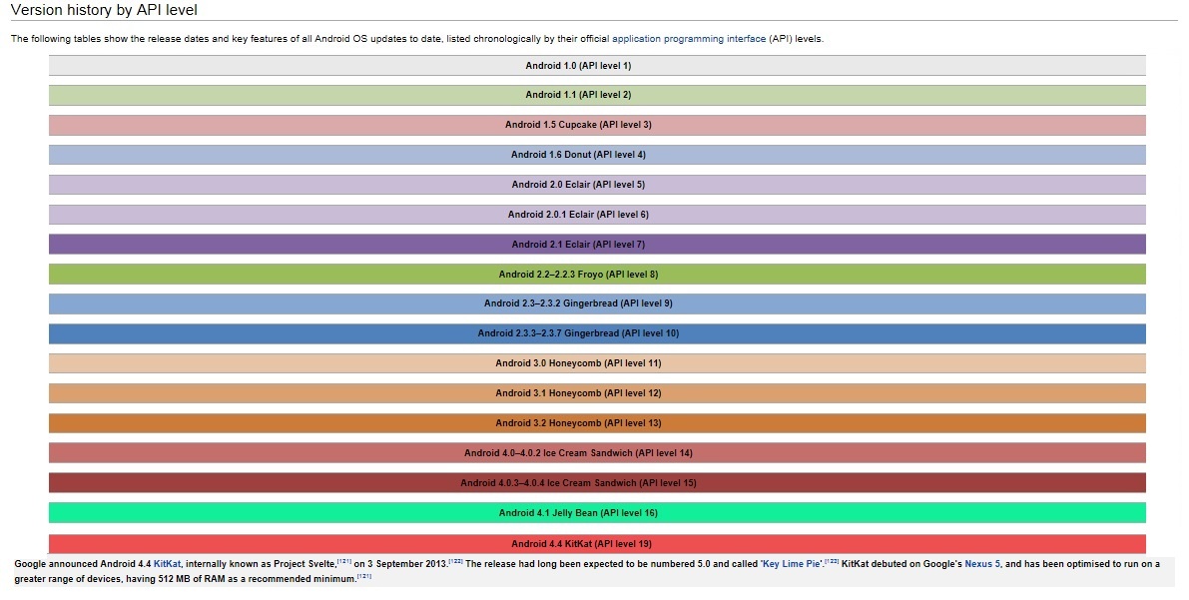
Task: Expand the Android 2.1 Eclair section
Action: [x=595, y=244]
